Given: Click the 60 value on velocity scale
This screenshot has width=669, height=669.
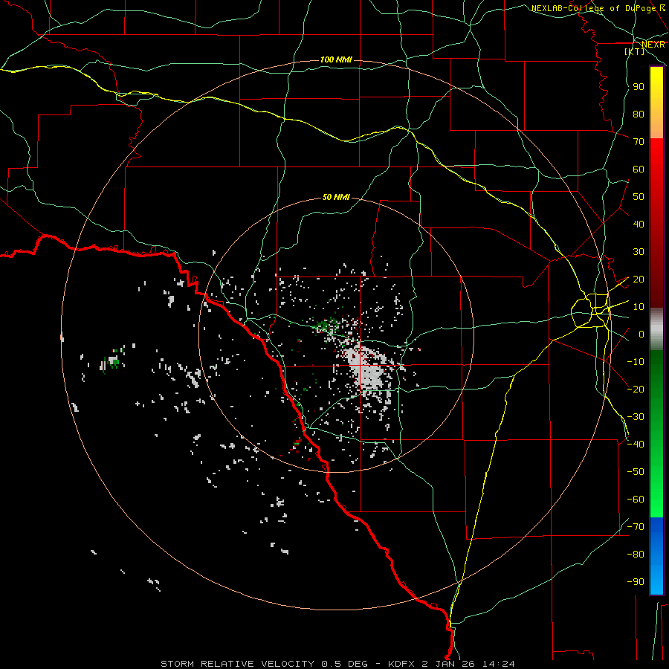Looking at the screenshot, I should (639, 169).
